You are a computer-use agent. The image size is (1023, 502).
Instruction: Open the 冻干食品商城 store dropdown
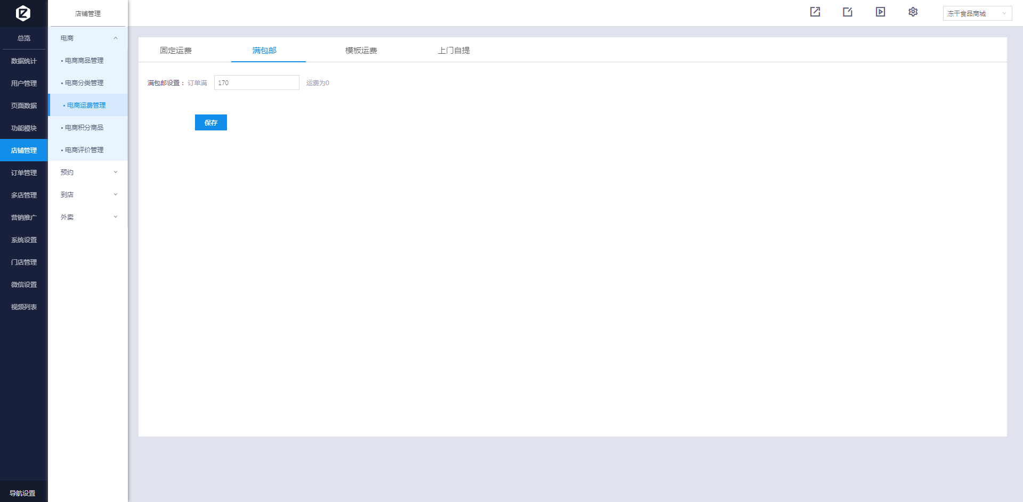coord(977,13)
